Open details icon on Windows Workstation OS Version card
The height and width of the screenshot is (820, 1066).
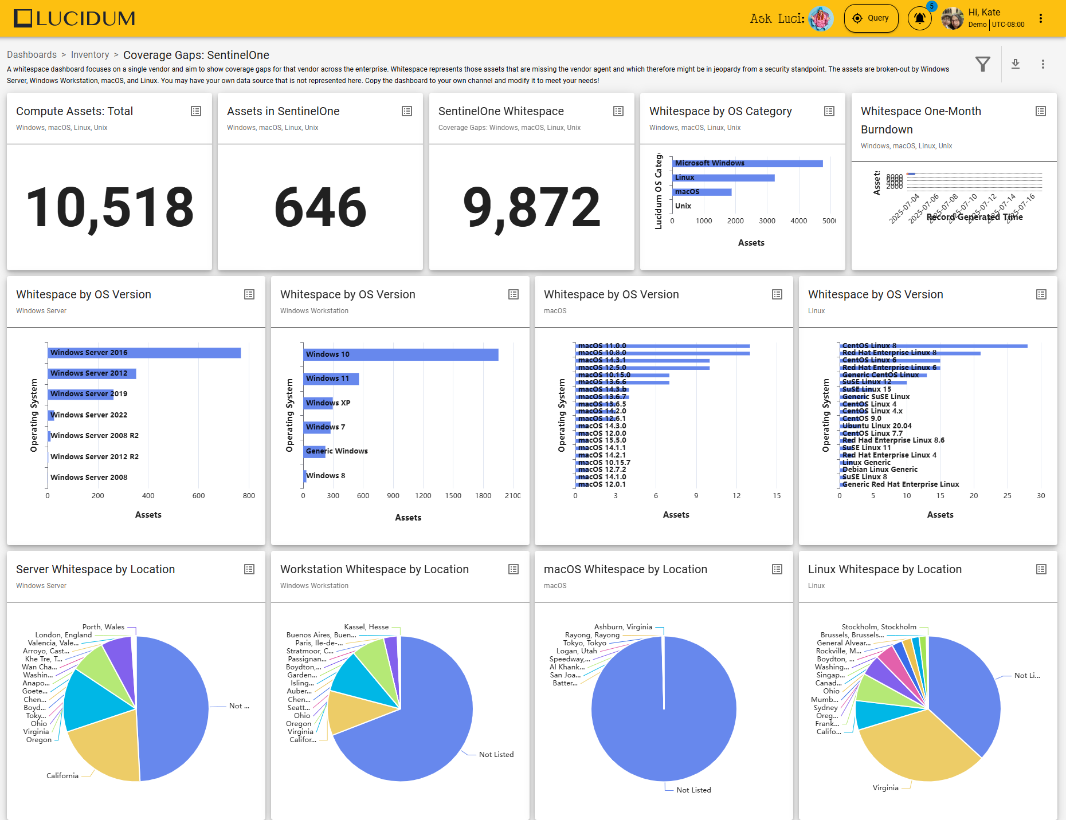click(514, 294)
